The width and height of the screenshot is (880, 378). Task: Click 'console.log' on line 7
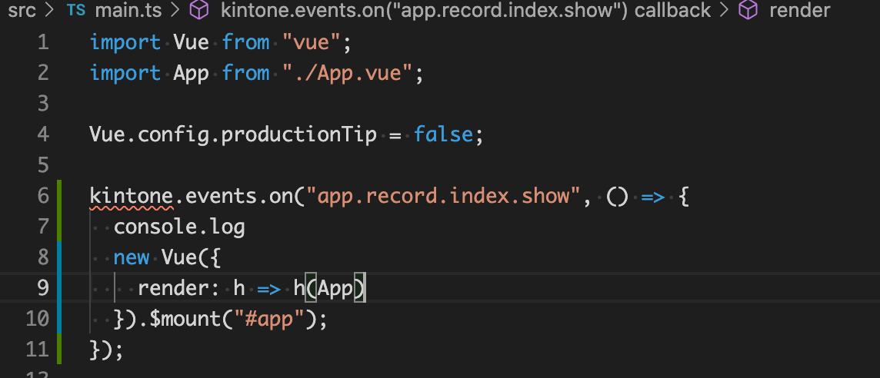pos(179,227)
